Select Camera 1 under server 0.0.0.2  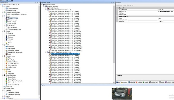[65, 54]
